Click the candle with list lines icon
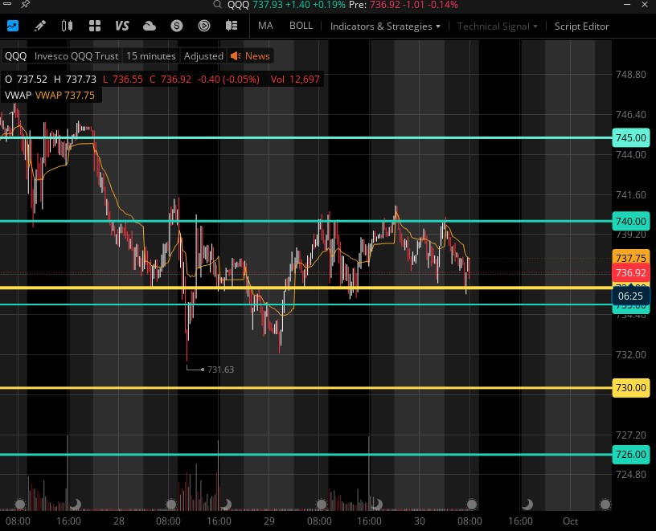Viewport: 656px width, 531px height. [232, 26]
